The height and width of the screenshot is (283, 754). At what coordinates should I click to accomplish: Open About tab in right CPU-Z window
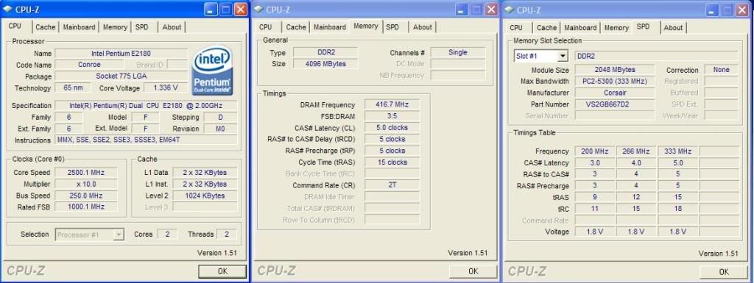click(673, 28)
